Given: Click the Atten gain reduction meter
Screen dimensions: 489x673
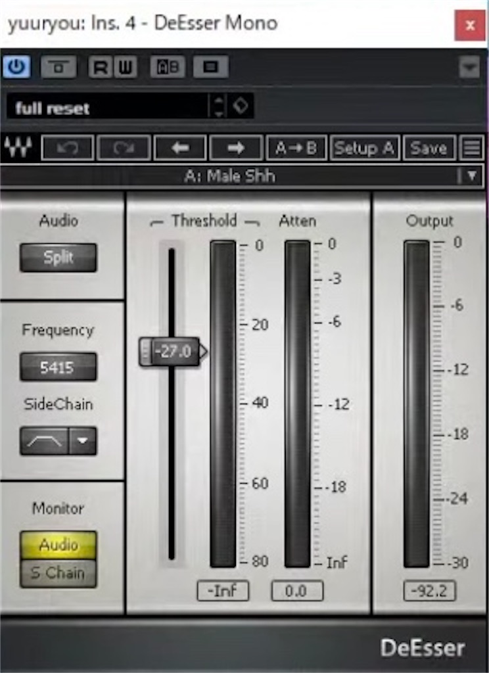Looking at the screenshot, I should [x=298, y=404].
